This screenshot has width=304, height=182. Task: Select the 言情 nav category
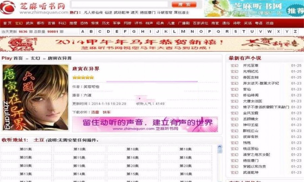51,23
